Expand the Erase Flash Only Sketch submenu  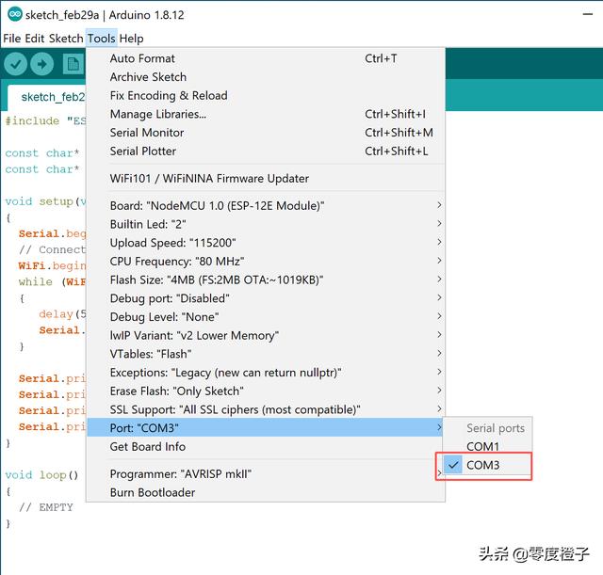266,391
